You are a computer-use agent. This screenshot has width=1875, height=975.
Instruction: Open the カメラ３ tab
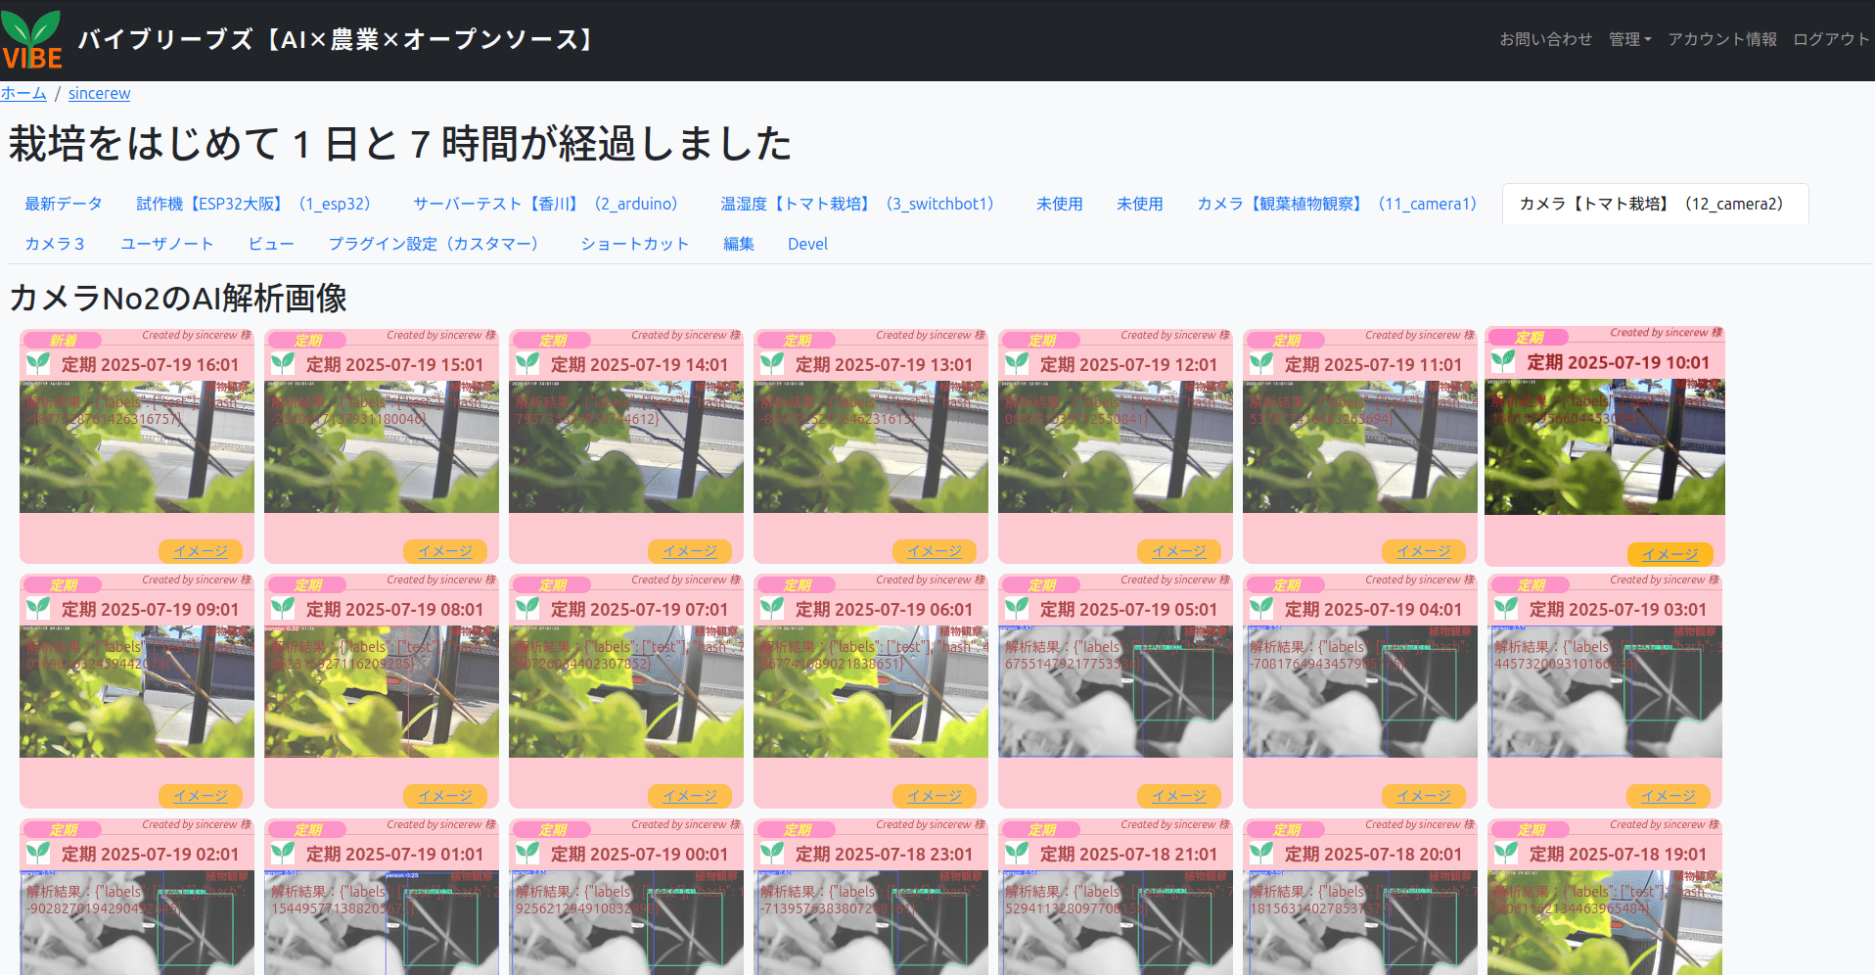point(55,244)
